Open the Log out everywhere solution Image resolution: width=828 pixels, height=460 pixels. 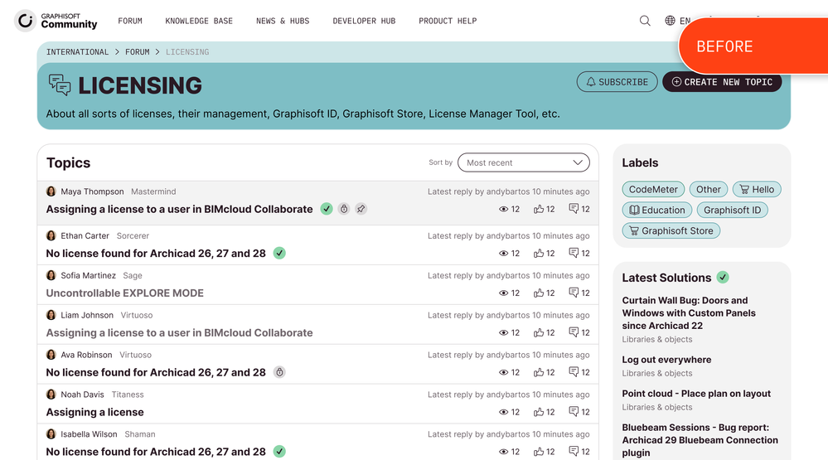point(666,360)
